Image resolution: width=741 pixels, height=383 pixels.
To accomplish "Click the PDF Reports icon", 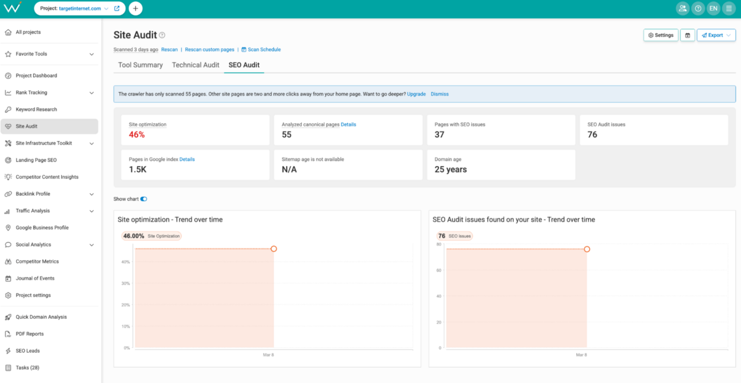I will [x=9, y=334].
